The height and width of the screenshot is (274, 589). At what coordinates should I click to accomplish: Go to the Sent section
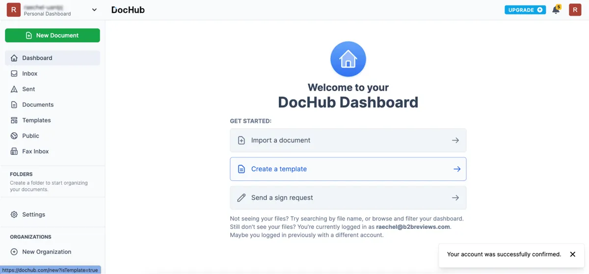coord(53,89)
